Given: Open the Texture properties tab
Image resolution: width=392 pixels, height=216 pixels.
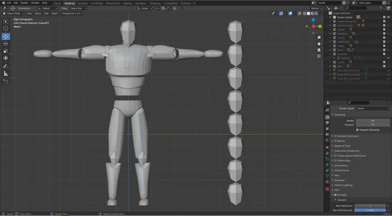Looking at the screenshot, I should point(327,189).
